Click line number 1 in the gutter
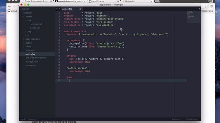 point(59,13)
